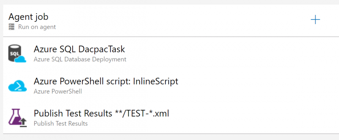Click the Run on agent subtitle
The image size is (339, 140).
[37, 27]
